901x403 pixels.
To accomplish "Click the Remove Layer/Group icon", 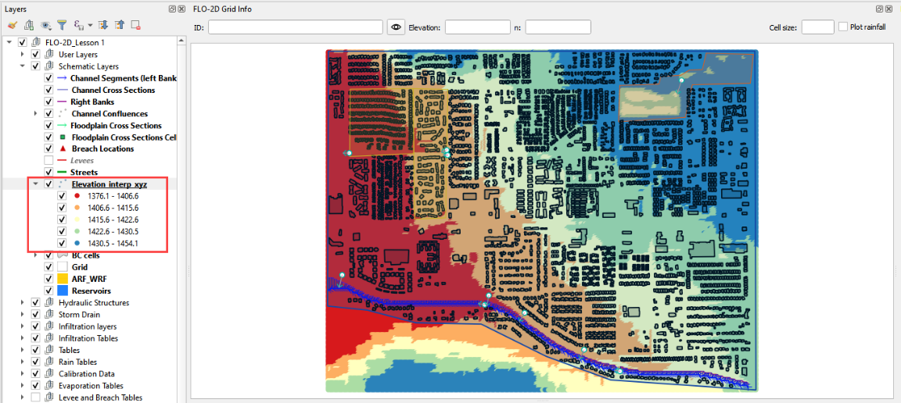I will pyautogui.click(x=135, y=26).
